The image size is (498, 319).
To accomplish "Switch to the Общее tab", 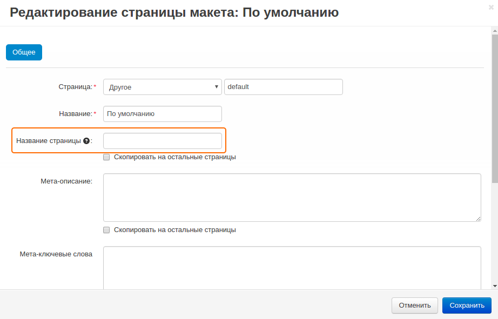I will pyautogui.click(x=24, y=52).
